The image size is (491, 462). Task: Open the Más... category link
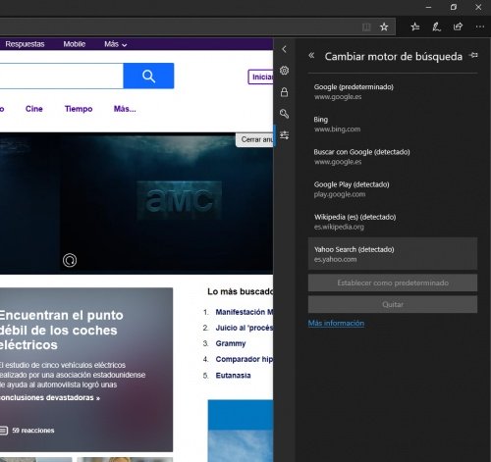tap(125, 109)
